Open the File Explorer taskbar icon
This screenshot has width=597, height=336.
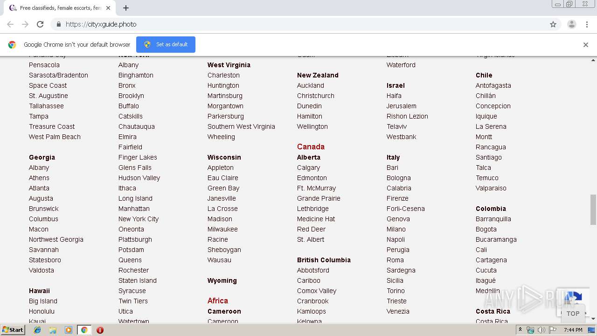tap(53, 330)
